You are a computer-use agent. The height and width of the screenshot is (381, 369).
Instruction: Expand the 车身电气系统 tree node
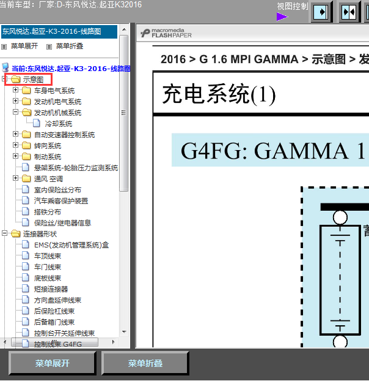tap(15, 90)
